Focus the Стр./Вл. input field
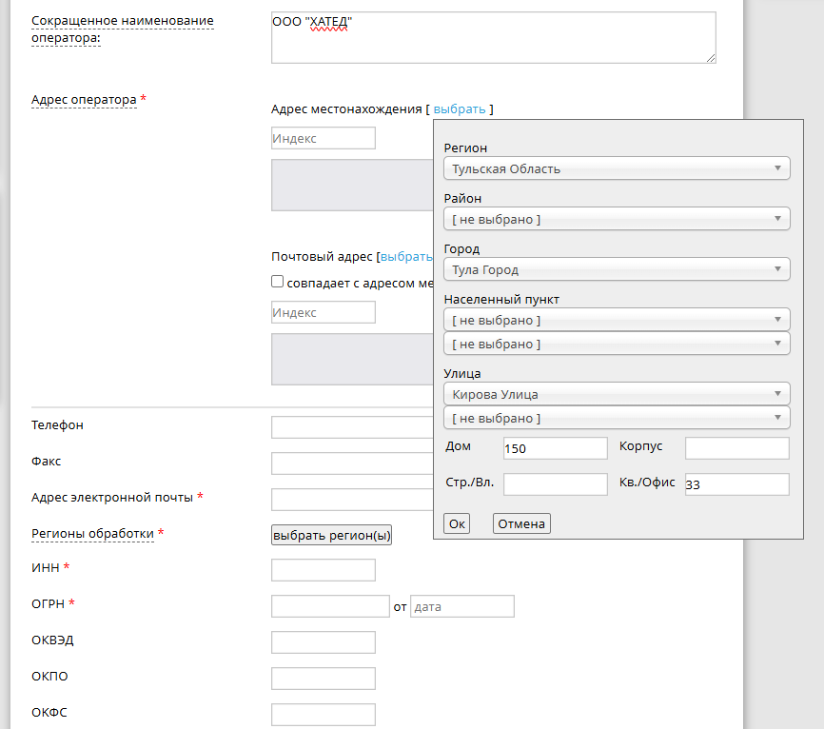Screen dimensions: 824x729 click(555, 484)
